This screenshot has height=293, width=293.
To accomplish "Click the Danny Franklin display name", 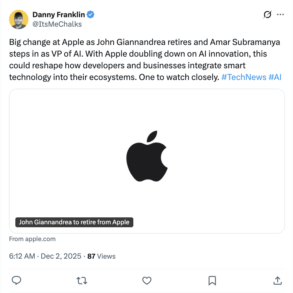I will point(58,15).
